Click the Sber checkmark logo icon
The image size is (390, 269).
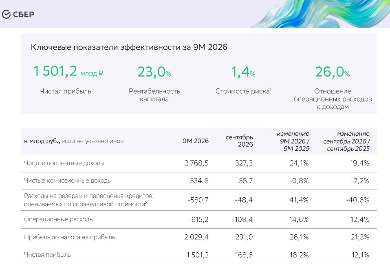point(6,14)
